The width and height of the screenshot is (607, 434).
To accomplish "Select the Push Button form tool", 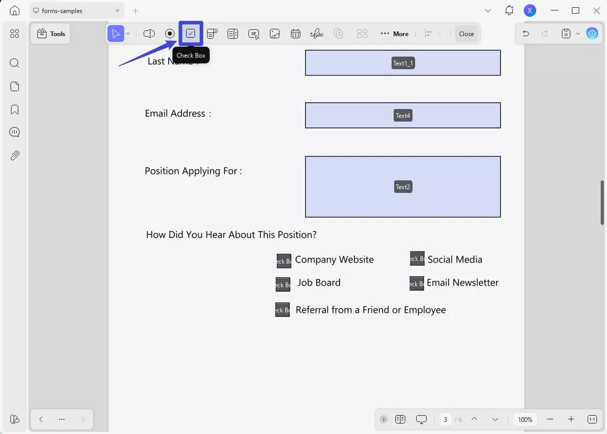I will point(254,33).
